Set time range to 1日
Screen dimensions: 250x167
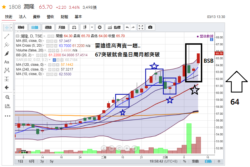[21, 161]
